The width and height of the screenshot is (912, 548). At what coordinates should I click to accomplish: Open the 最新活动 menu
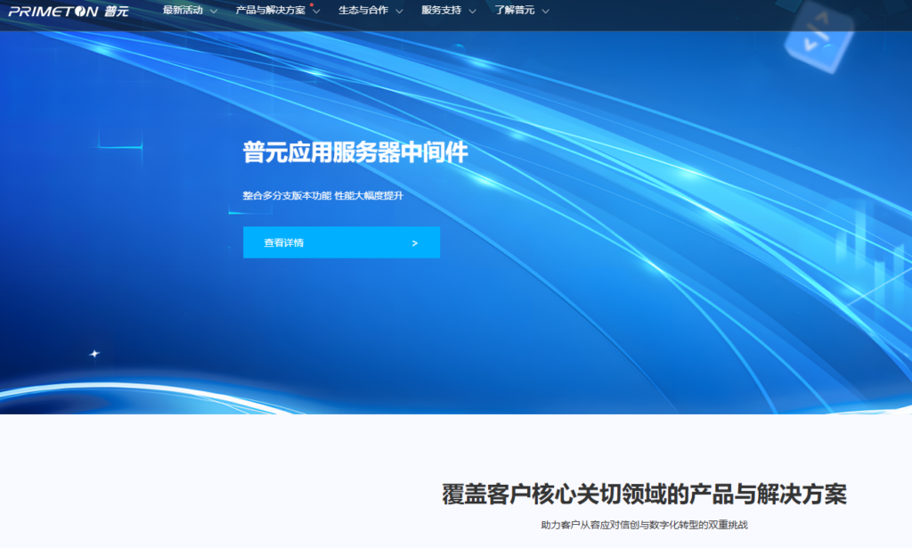coord(183,11)
